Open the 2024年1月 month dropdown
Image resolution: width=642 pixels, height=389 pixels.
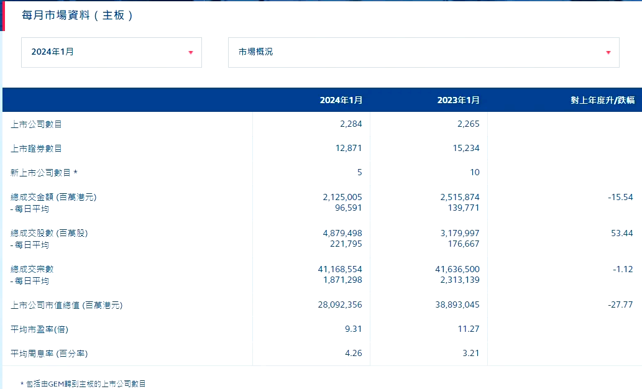click(111, 52)
